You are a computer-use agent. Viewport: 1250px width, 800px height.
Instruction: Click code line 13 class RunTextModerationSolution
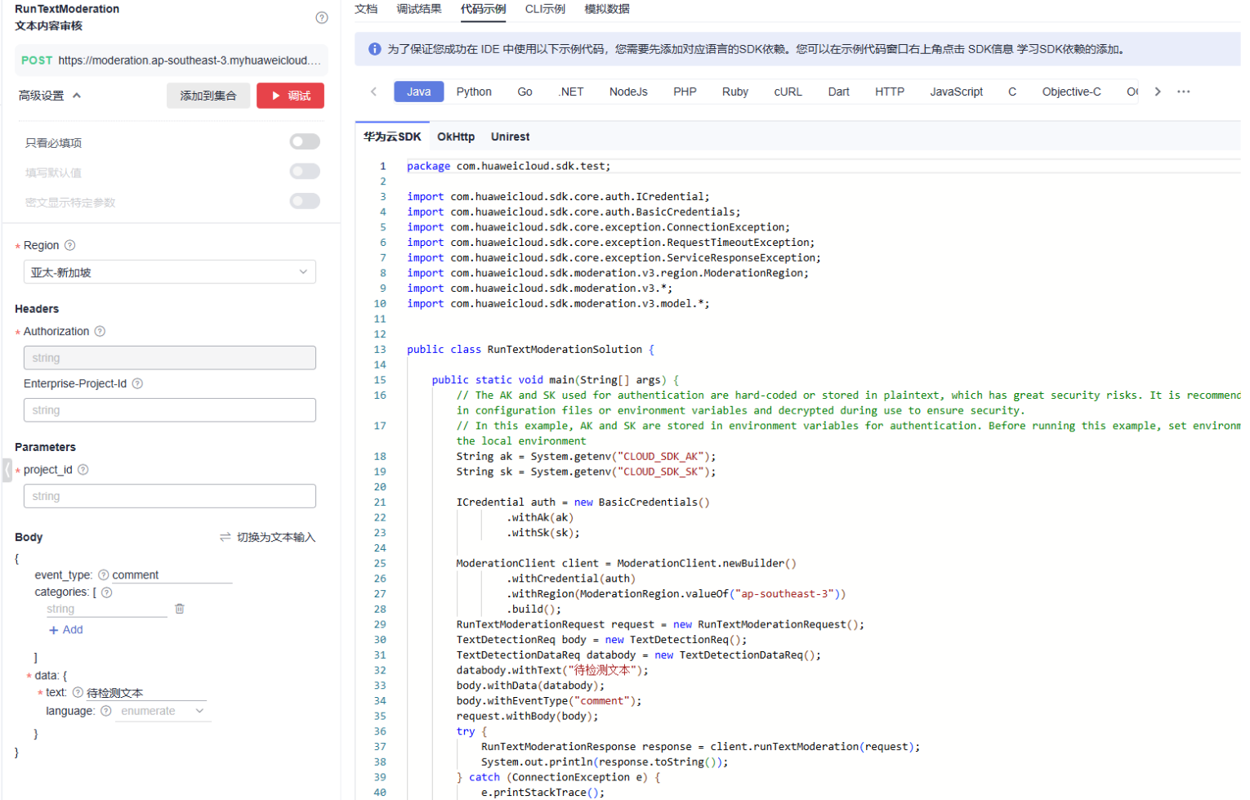[531, 349]
